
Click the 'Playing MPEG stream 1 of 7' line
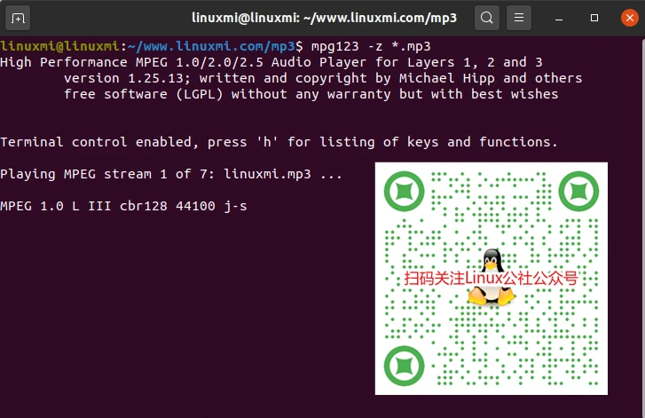(171, 174)
